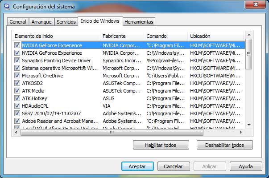The height and width of the screenshot is (178, 269).
Task: Click the HDAudioCPL entry name
Action: tap(35, 106)
